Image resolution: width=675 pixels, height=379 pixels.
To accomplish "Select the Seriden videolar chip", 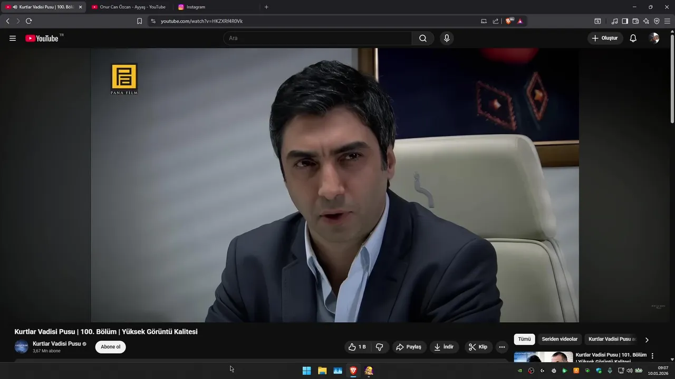I will tap(560, 340).
